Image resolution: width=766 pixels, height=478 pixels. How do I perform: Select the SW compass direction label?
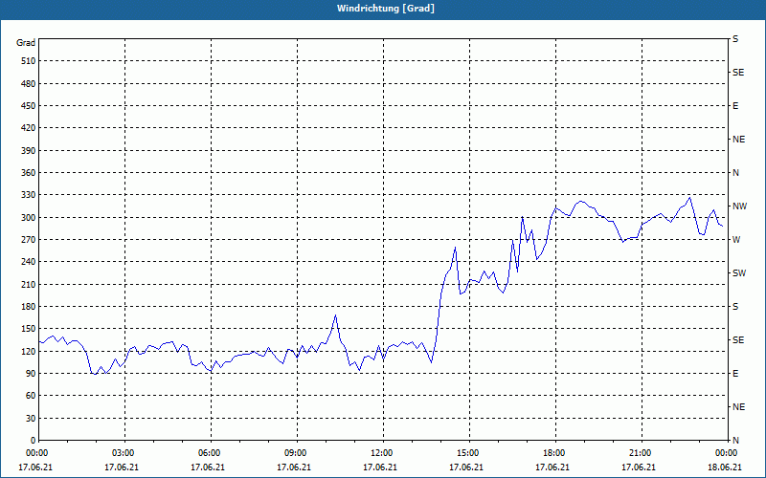click(739, 273)
